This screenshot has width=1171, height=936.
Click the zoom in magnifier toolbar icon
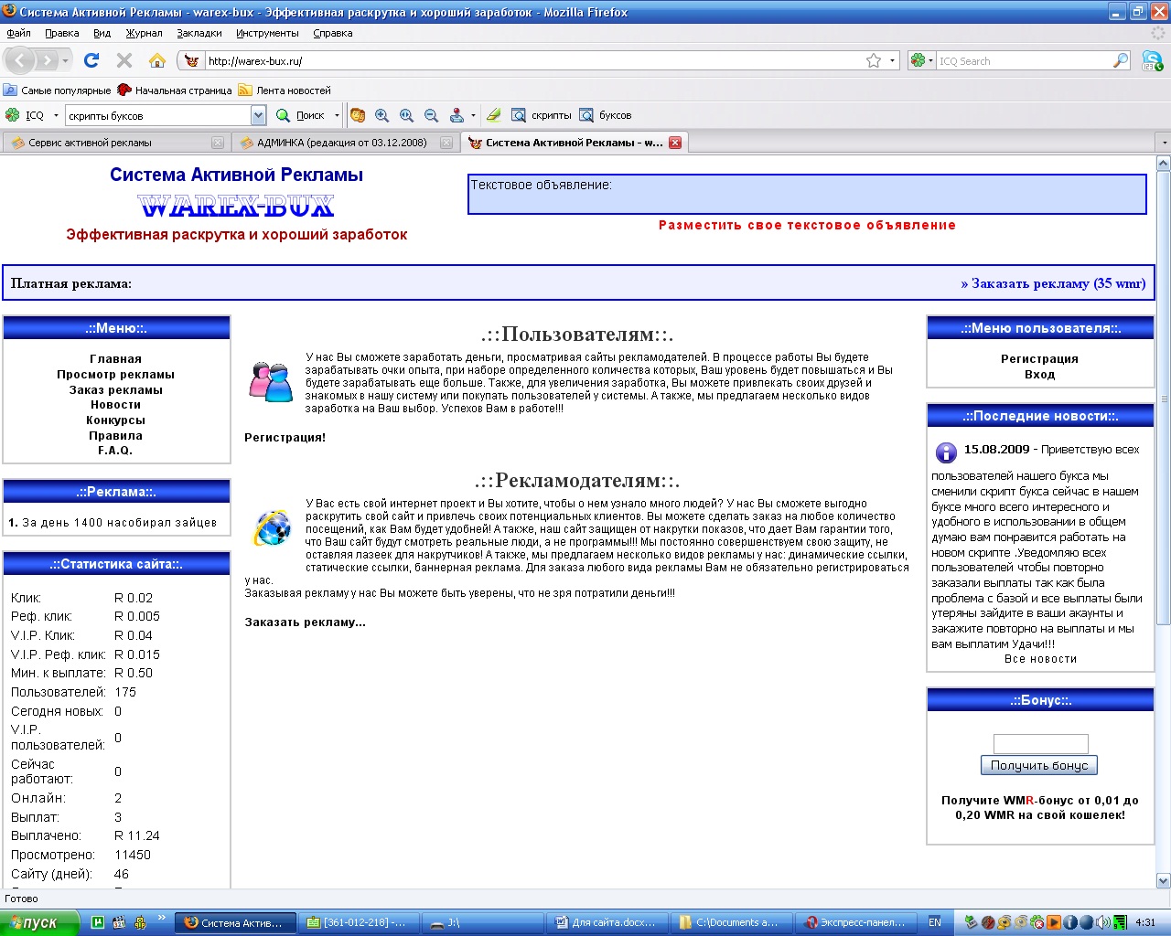[382, 115]
